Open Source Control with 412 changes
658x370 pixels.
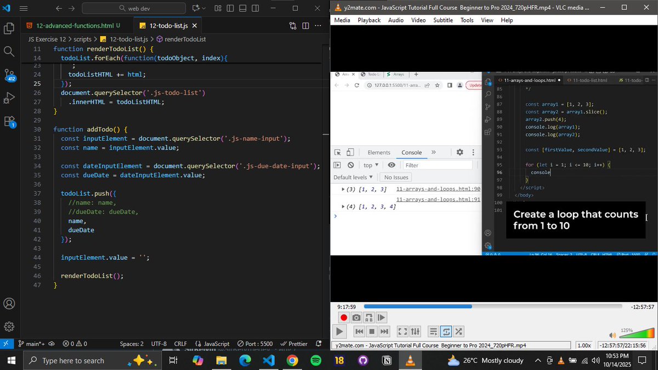[x=9, y=75]
